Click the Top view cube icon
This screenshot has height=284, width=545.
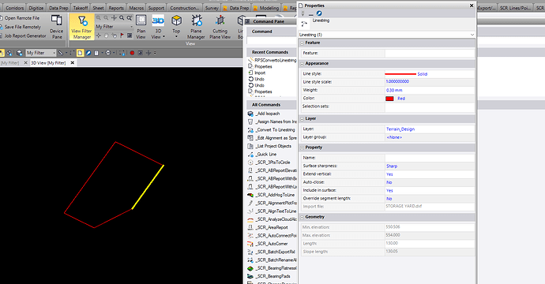click(x=176, y=21)
